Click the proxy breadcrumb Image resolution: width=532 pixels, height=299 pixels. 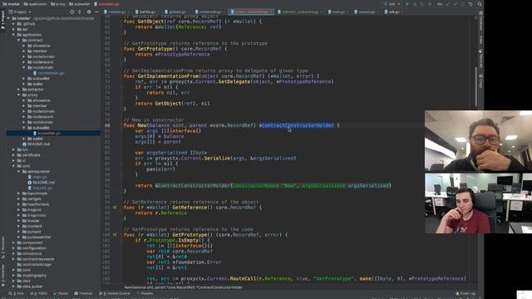[x=58, y=4]
